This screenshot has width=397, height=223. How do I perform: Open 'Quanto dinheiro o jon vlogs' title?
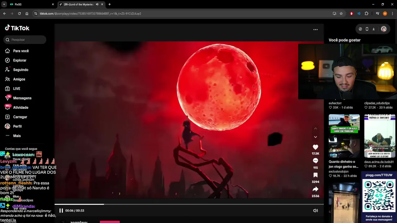point(343,164)
